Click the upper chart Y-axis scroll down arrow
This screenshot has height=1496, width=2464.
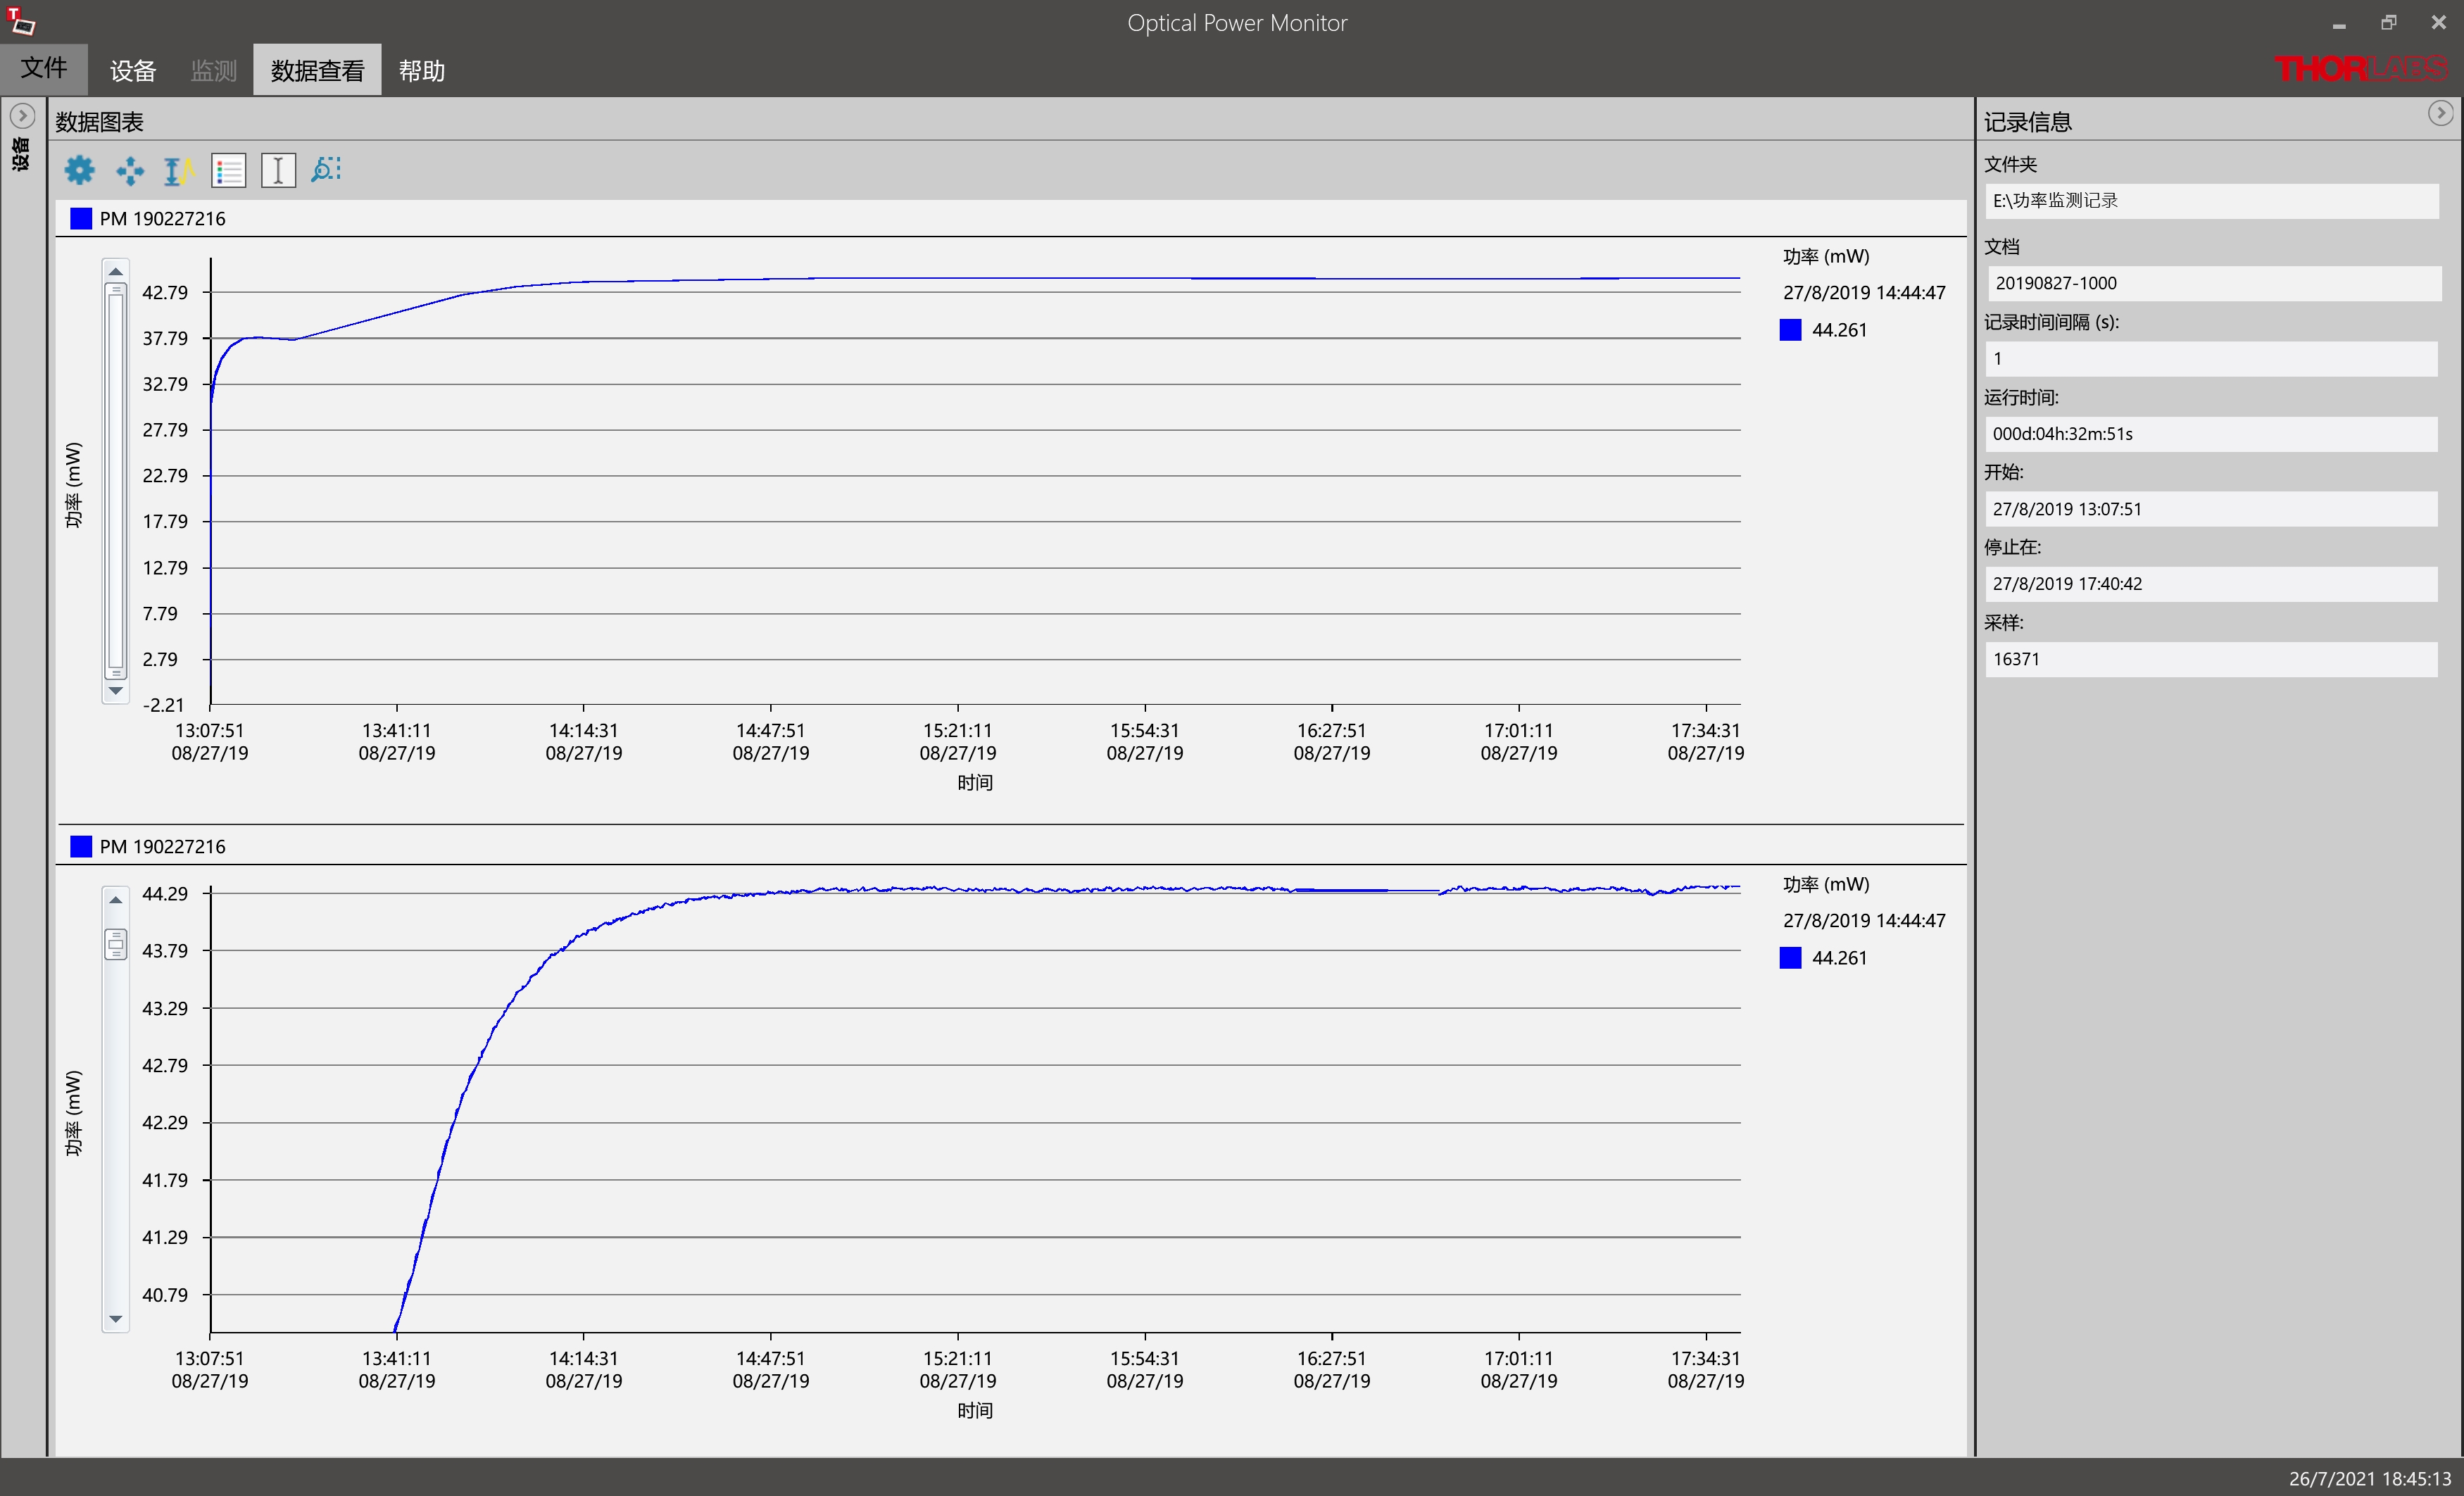116,691
